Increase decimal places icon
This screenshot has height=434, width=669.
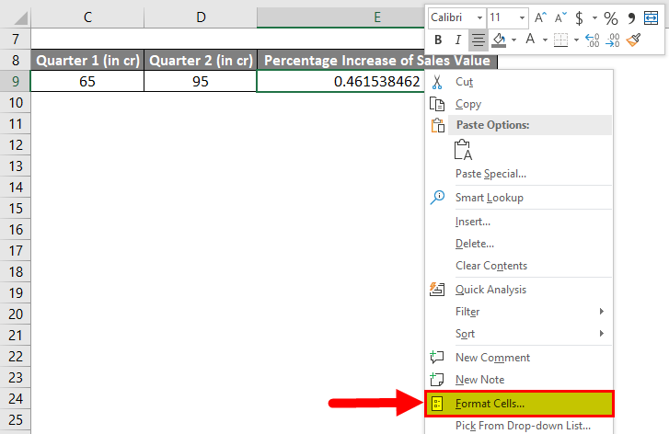[x=593, y=40]
